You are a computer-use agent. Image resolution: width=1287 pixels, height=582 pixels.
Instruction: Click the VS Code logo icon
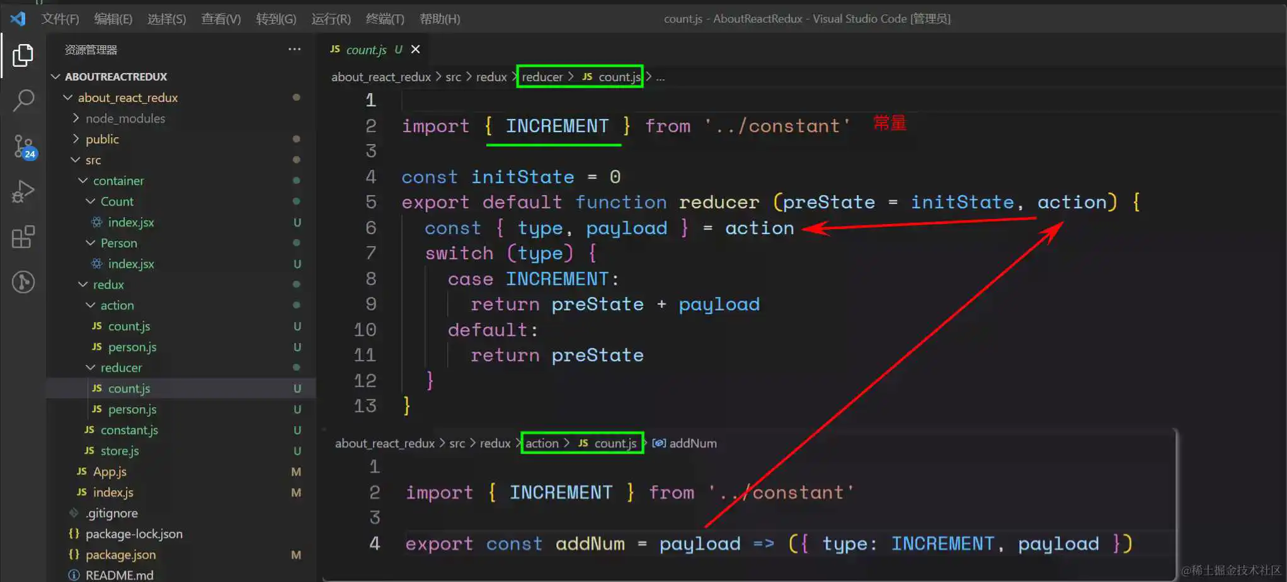point(18,19)
